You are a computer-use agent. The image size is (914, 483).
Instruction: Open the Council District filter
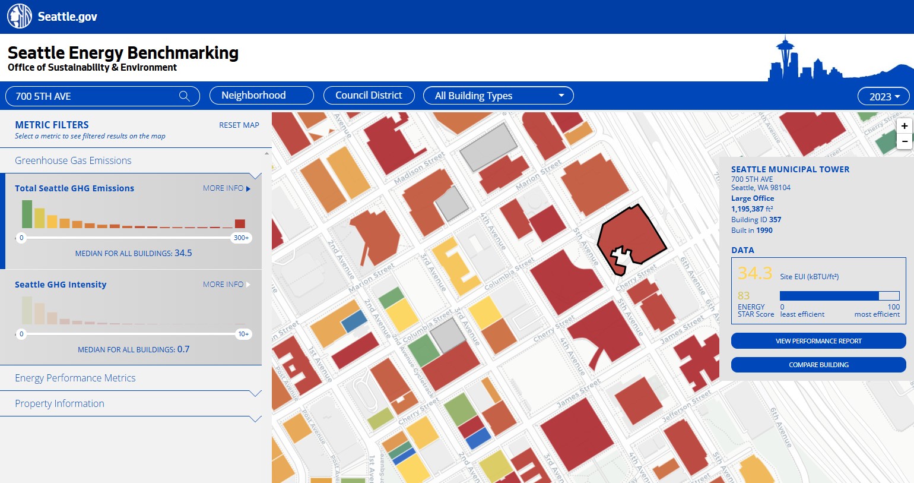pos(369,96)
